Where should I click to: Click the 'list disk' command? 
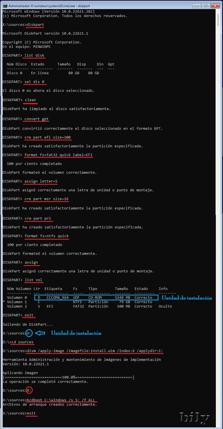[x=34, y=56]
